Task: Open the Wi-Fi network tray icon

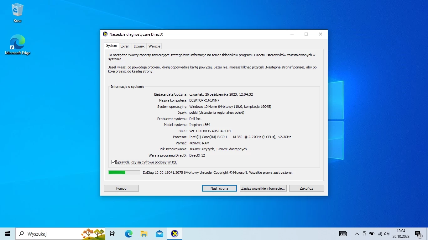Action: click(x=379, y=234)
